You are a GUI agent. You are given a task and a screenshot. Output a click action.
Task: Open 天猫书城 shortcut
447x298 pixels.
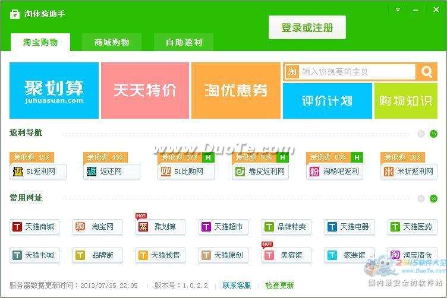click(34, 255)
